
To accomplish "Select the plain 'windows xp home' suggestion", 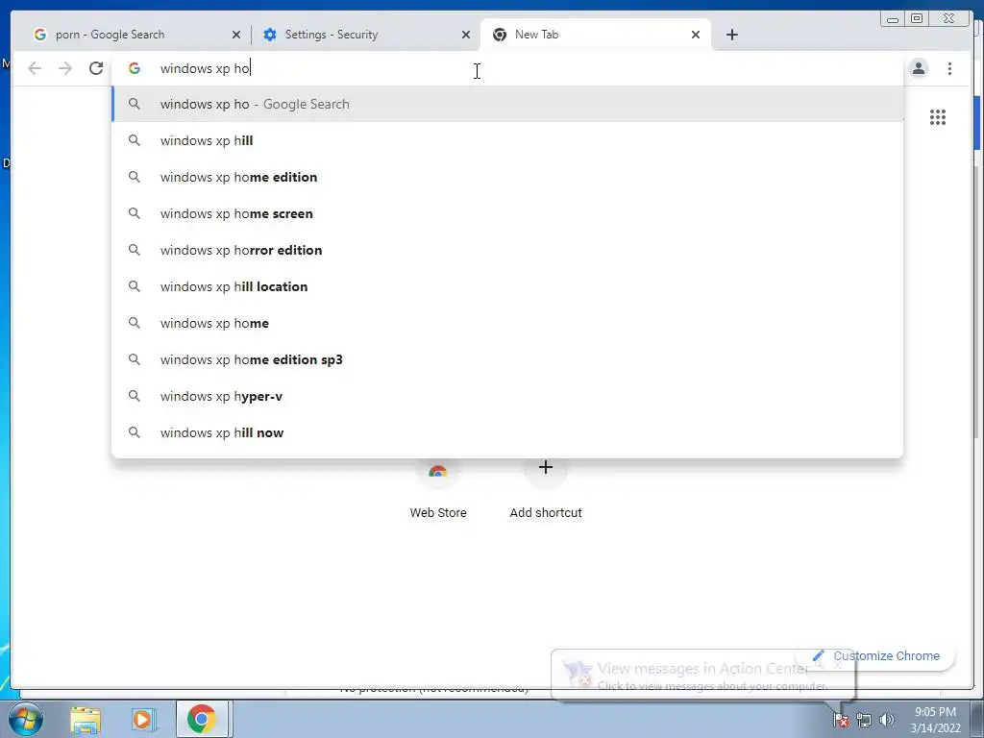I will point(507,323).
